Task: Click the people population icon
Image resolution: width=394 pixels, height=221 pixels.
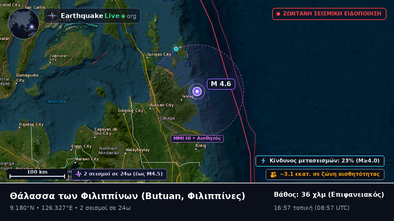Action: click(273, 175)
